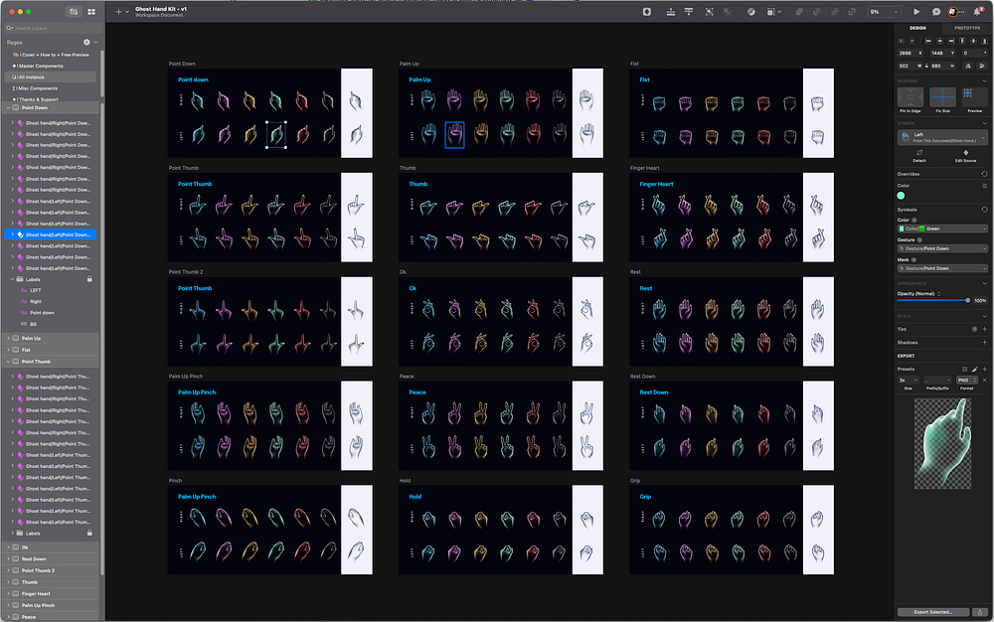Screen dimensions: 994x622
Task: Open the All Instance page
Action: pos(51,77)
